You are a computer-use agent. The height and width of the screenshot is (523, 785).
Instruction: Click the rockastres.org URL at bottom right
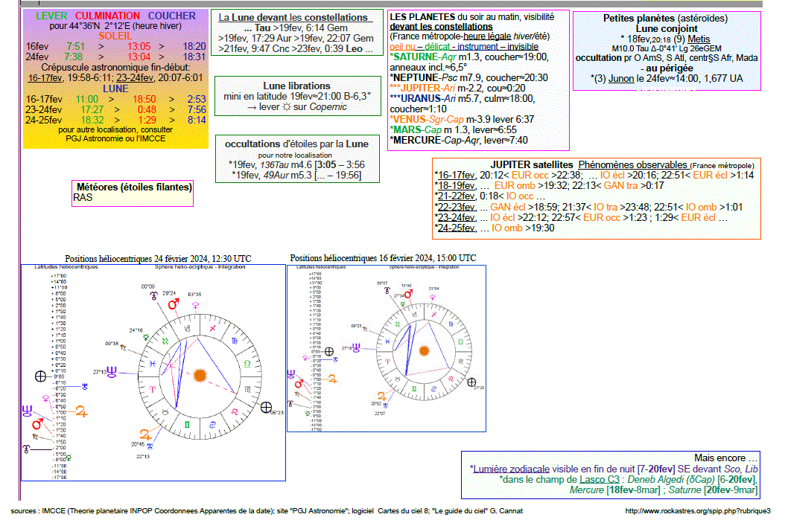(x=698, y=511)
